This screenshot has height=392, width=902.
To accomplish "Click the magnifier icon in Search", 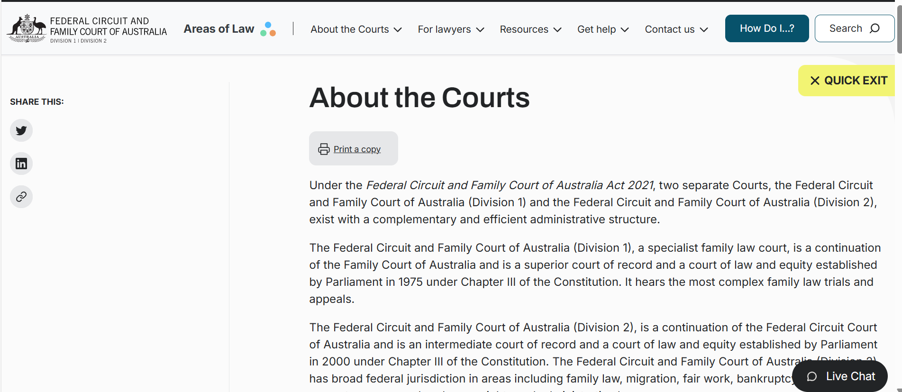I will [875, 28].
